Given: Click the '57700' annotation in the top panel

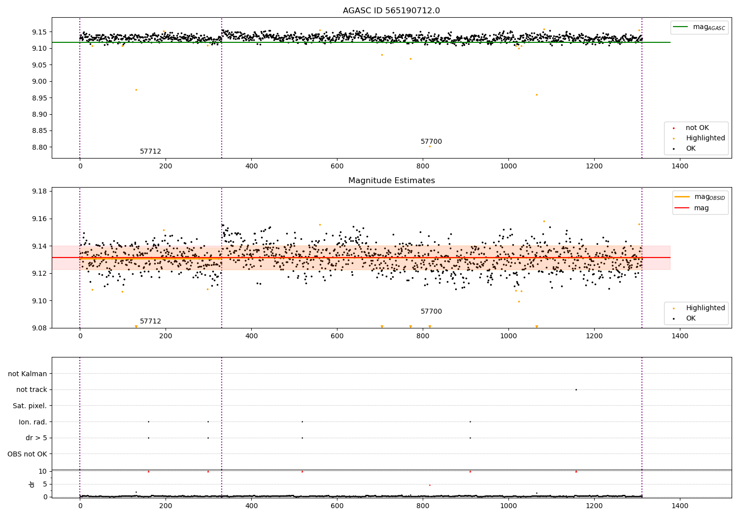Looking at the screenshot, I should click(431, 142).
